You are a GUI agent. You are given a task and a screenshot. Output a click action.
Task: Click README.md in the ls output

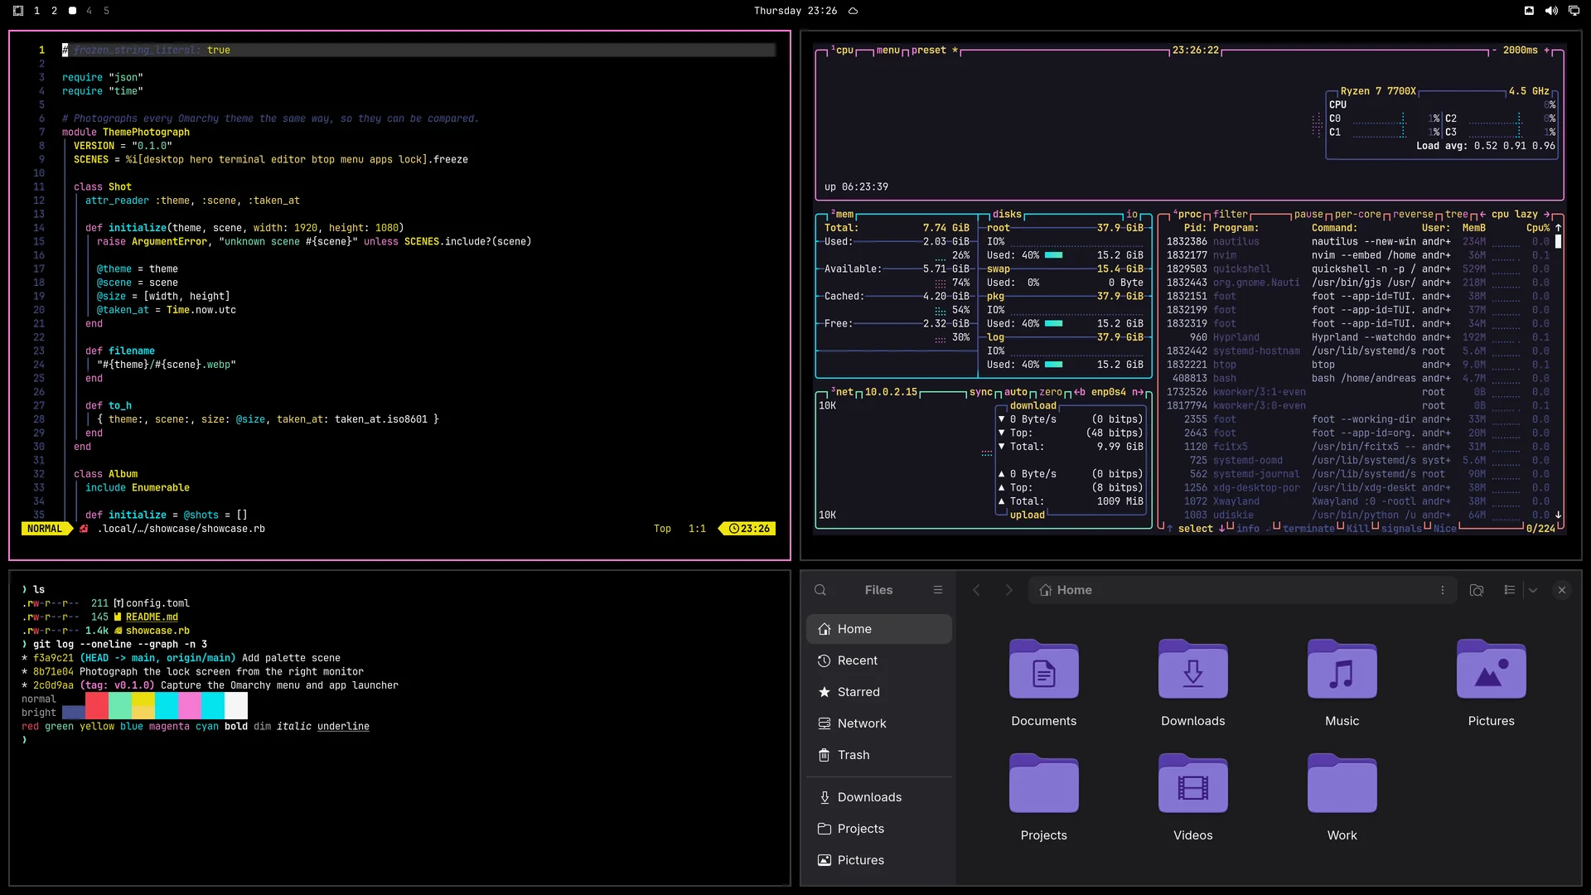pos(152,617)
